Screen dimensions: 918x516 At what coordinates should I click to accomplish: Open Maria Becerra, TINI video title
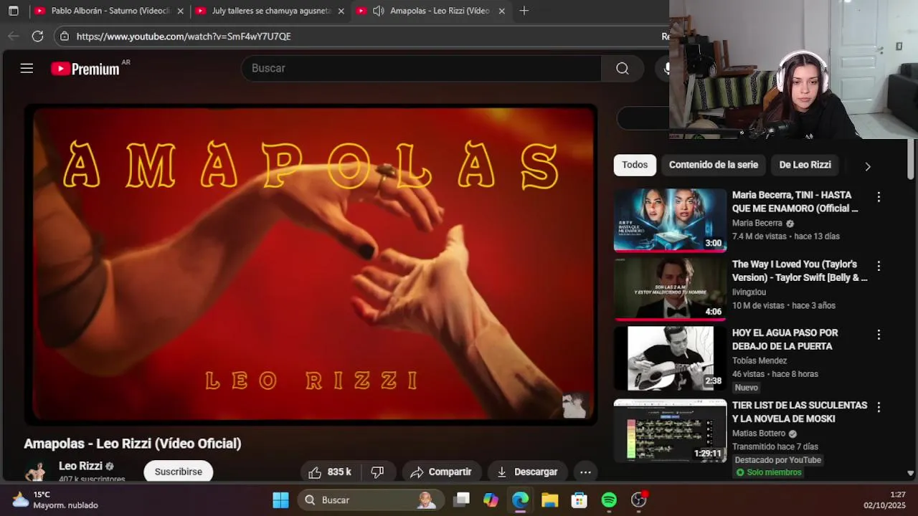(795, 201)
